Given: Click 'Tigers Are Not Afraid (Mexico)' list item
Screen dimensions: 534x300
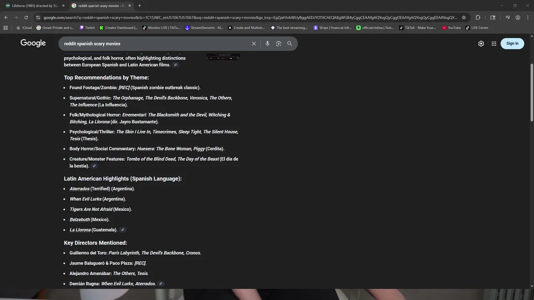Looking at the screenshot, I should pos(101,210).
